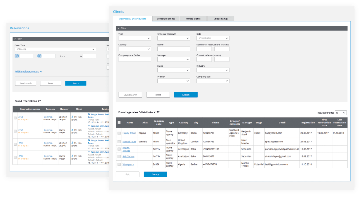Image resolution: width=362 pixels, height=198 pixels.
Task: Tick the select-all checkbox in agencies table header
Action: [119, 123]
